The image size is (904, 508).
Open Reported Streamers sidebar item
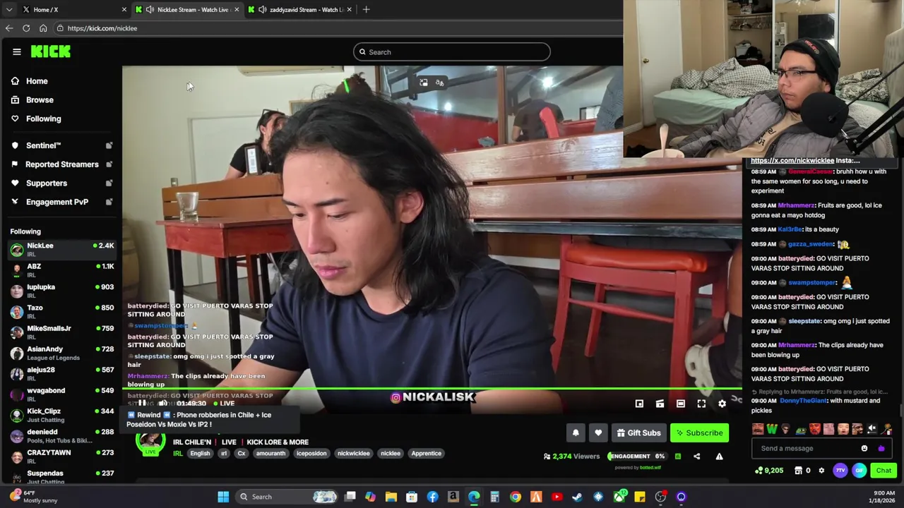point(61,164)
